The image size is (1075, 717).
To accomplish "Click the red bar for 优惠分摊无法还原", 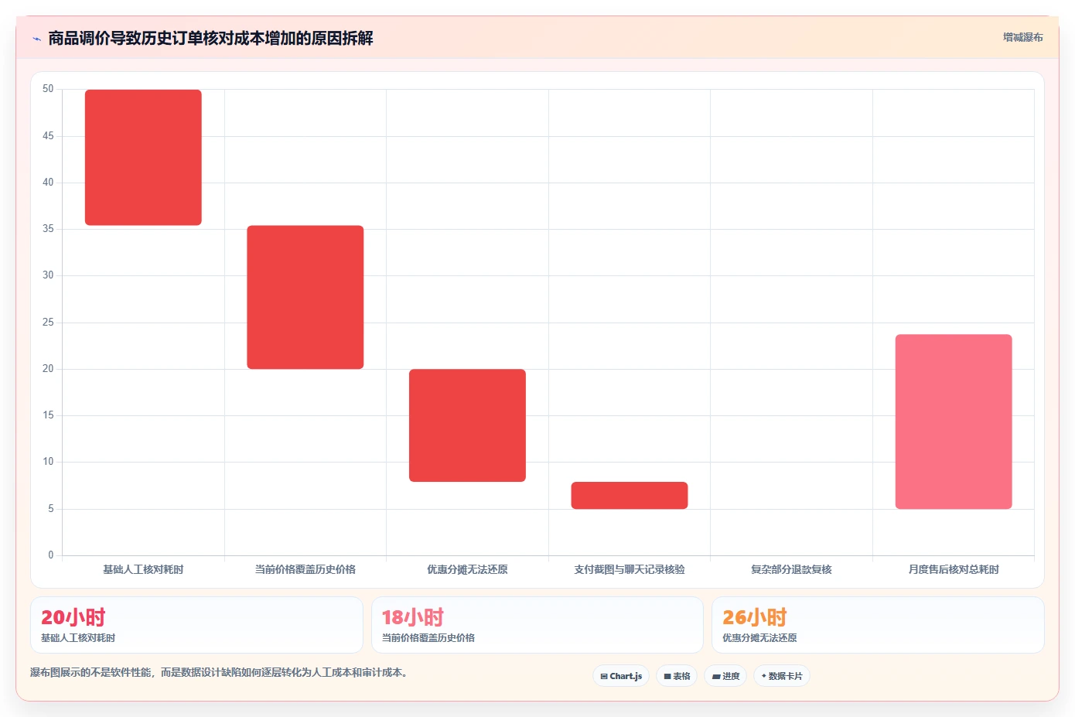I will pos(467,425).
